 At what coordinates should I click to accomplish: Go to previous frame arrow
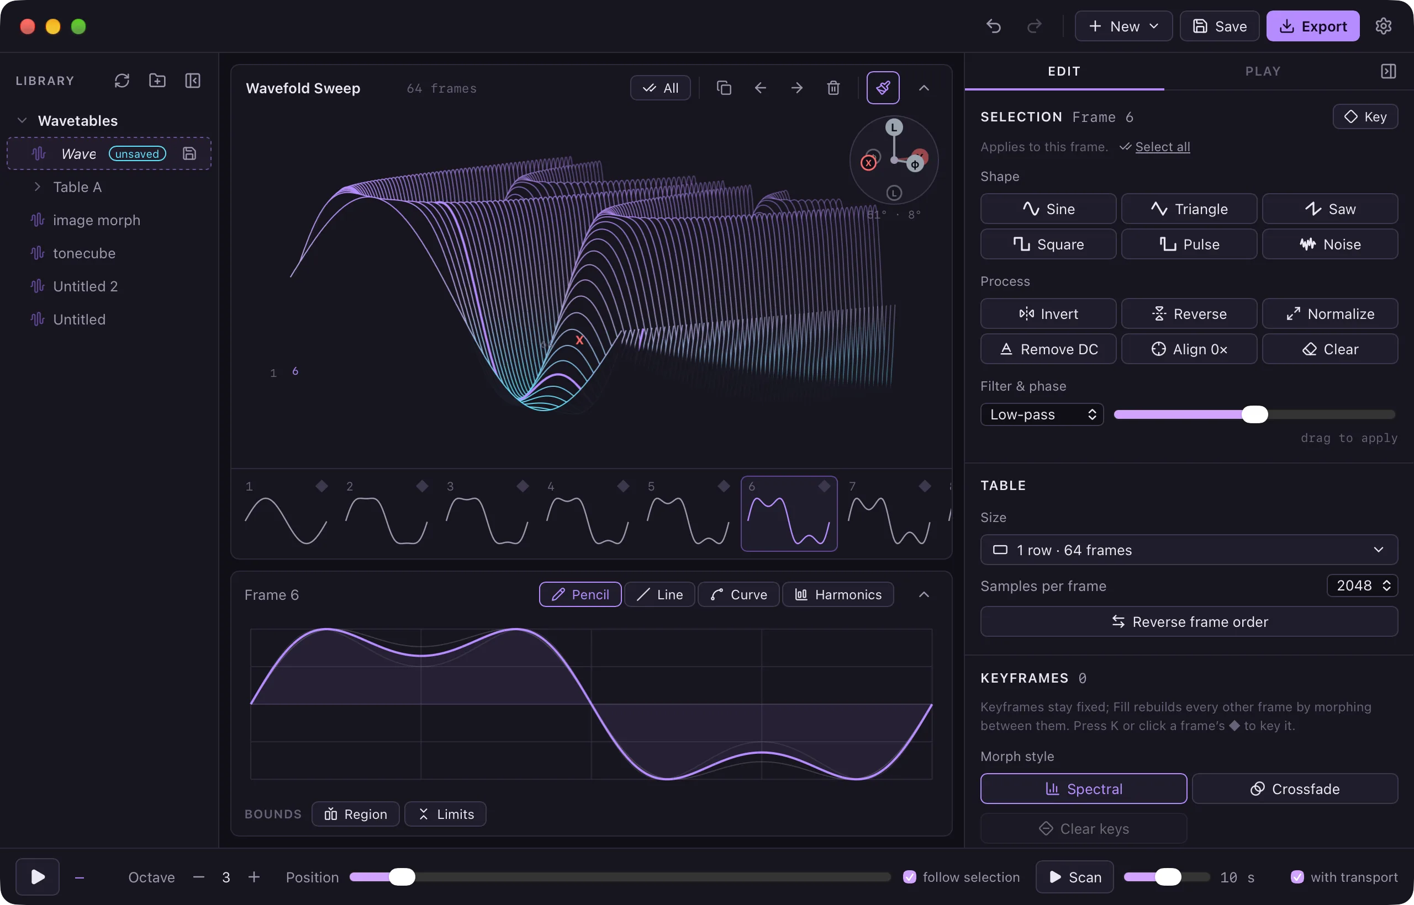(x=761, y=88)
